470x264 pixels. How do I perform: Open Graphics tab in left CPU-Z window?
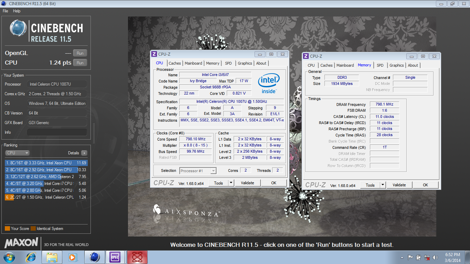pyautogui.click(x=245, y=63)
